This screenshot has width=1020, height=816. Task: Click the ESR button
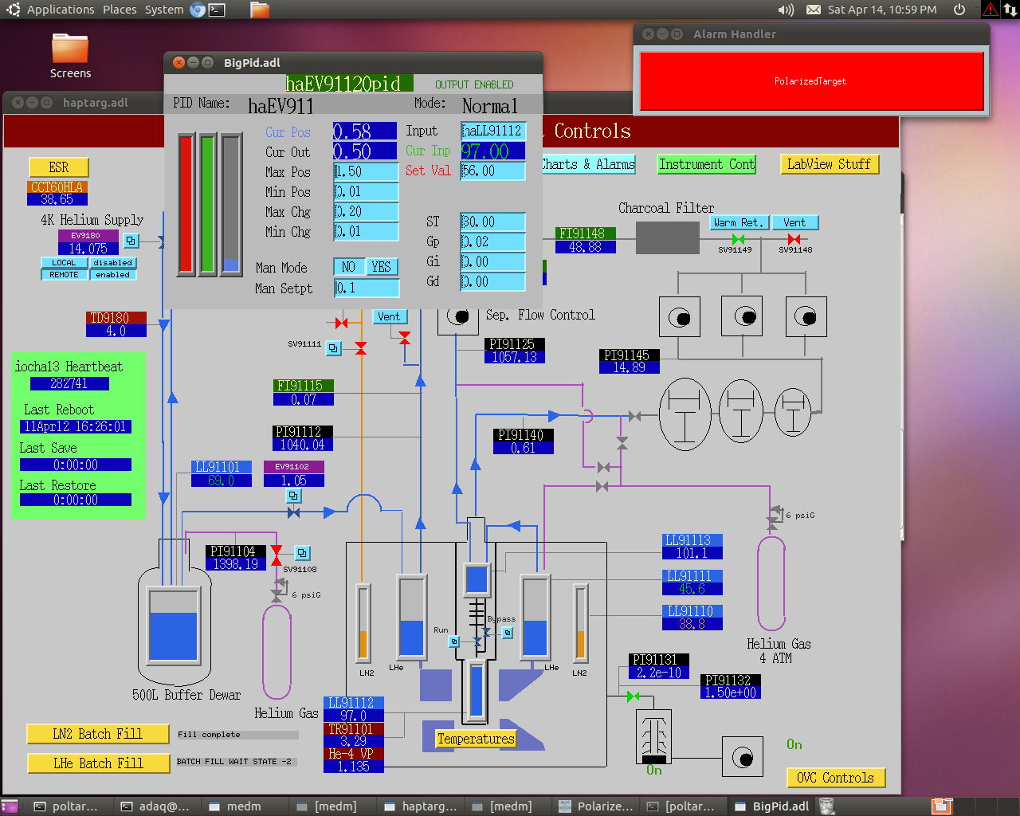(59, 167)
